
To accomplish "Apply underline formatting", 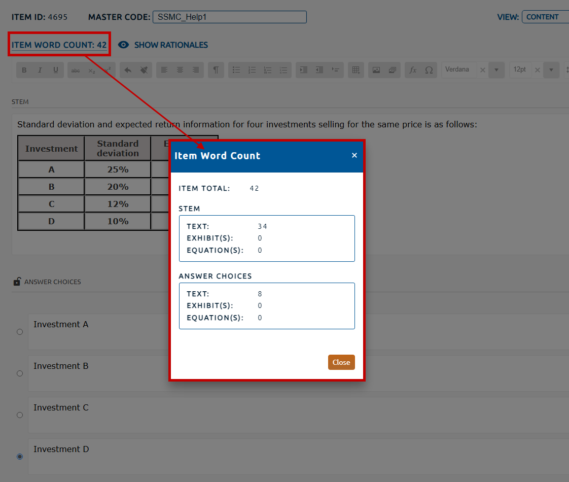I will pos(55,70).
